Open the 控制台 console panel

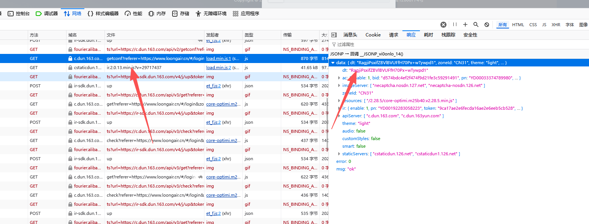click(x=19, y=14)
